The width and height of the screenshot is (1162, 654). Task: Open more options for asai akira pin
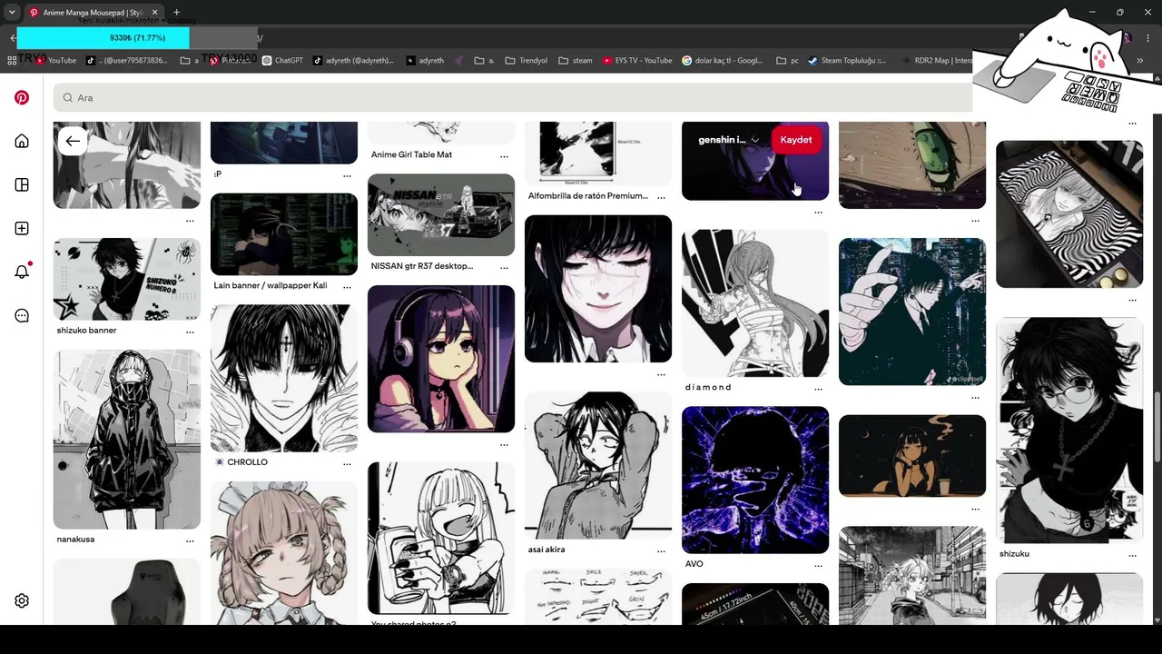661,550
